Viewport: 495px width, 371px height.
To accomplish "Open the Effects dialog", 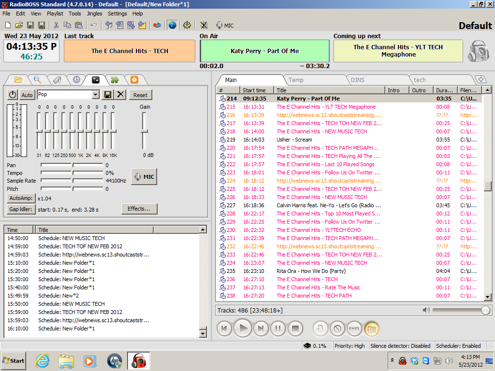I will tap(139, 209).
